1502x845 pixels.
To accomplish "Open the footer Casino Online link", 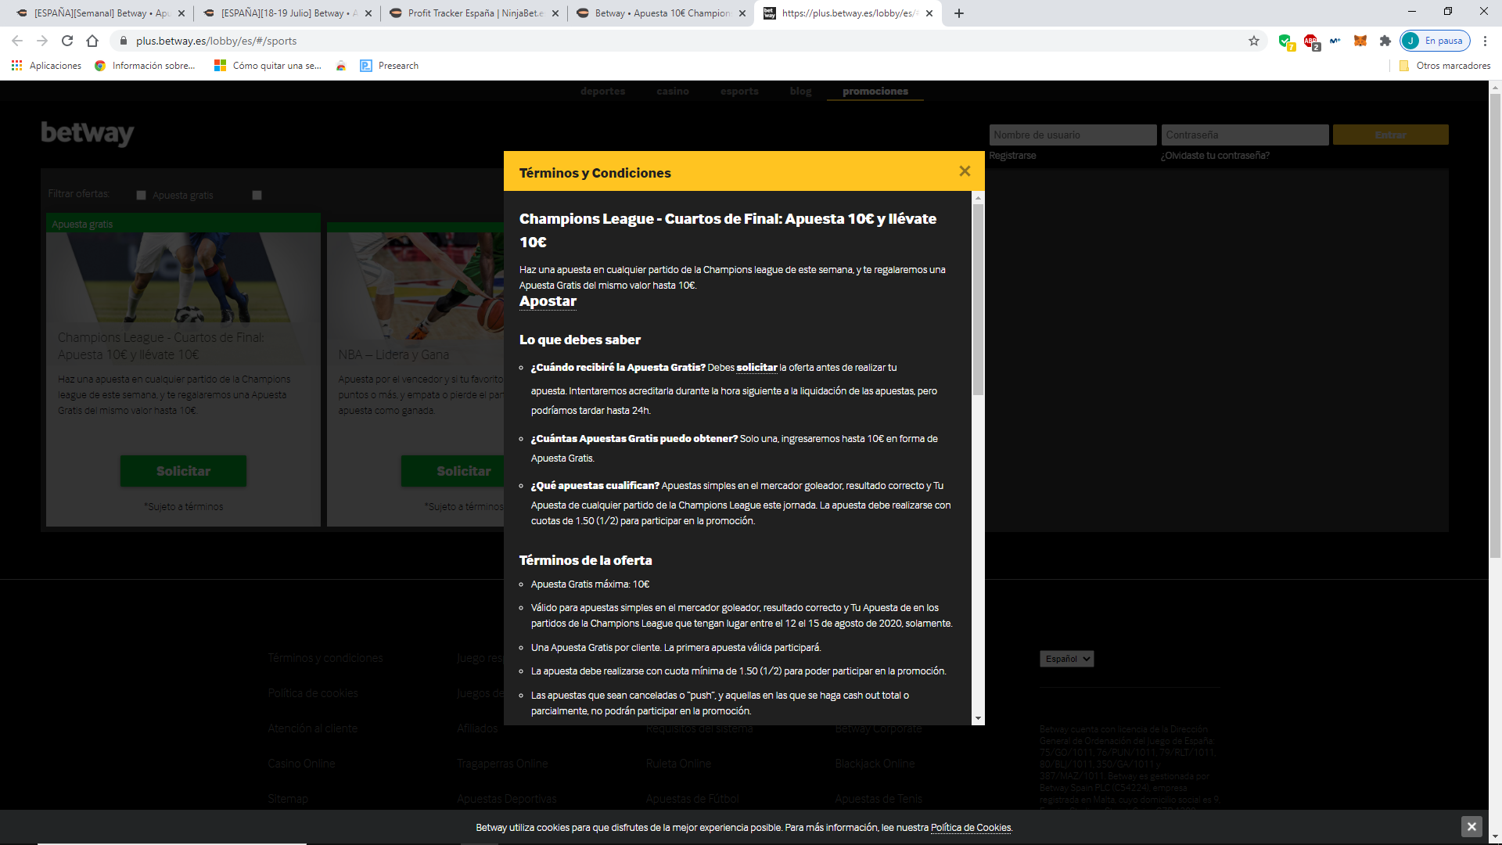I will click(x=301, y=764).
